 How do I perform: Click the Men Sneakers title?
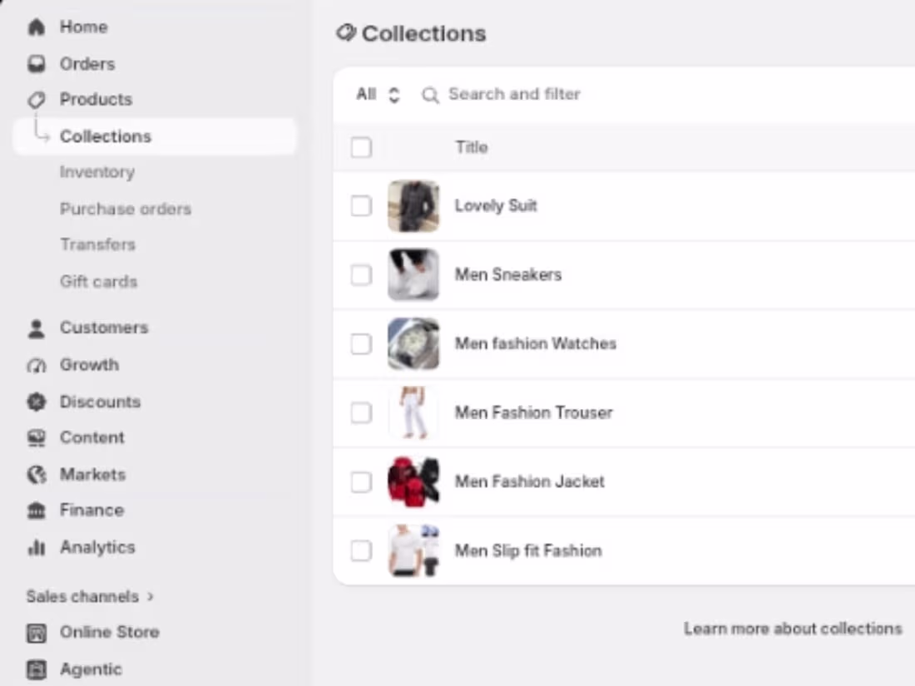click(x=508, y=274)
